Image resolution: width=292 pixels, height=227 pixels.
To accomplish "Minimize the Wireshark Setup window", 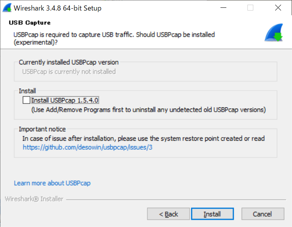I will click(x=223, y=8).
